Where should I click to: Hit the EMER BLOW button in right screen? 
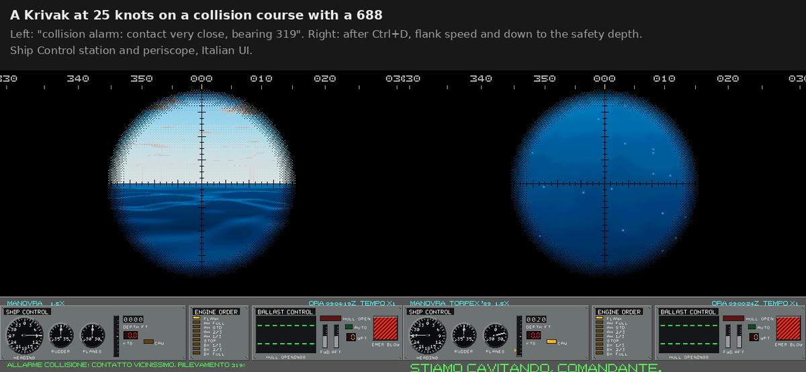788,328
